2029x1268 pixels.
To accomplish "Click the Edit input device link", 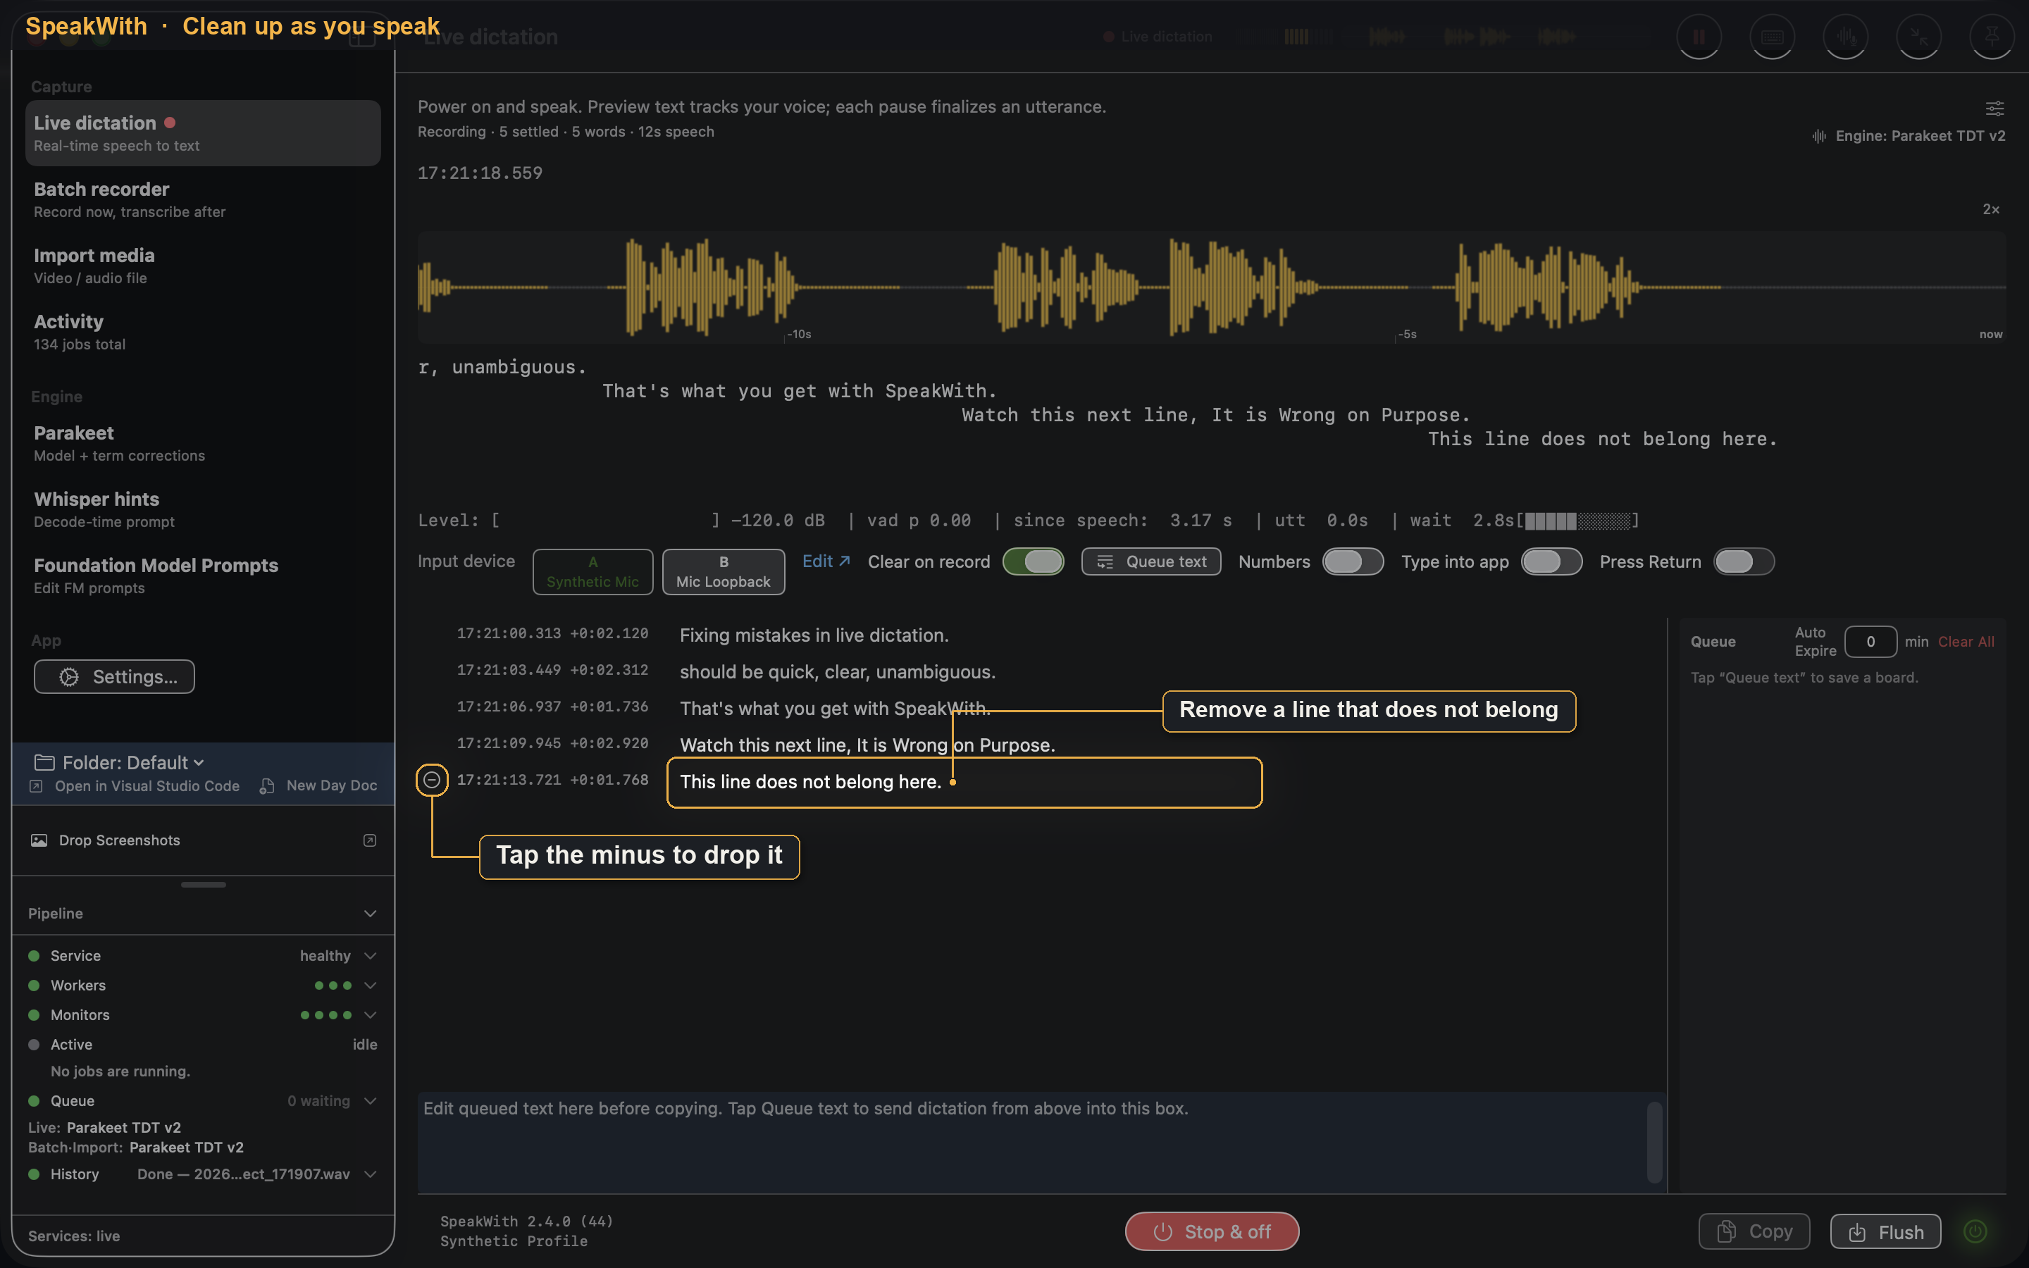I will 826,561.
